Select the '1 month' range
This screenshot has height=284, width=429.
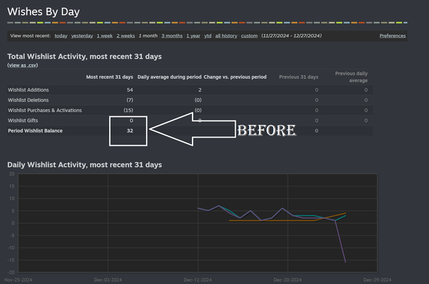click(x=148, y=36)
